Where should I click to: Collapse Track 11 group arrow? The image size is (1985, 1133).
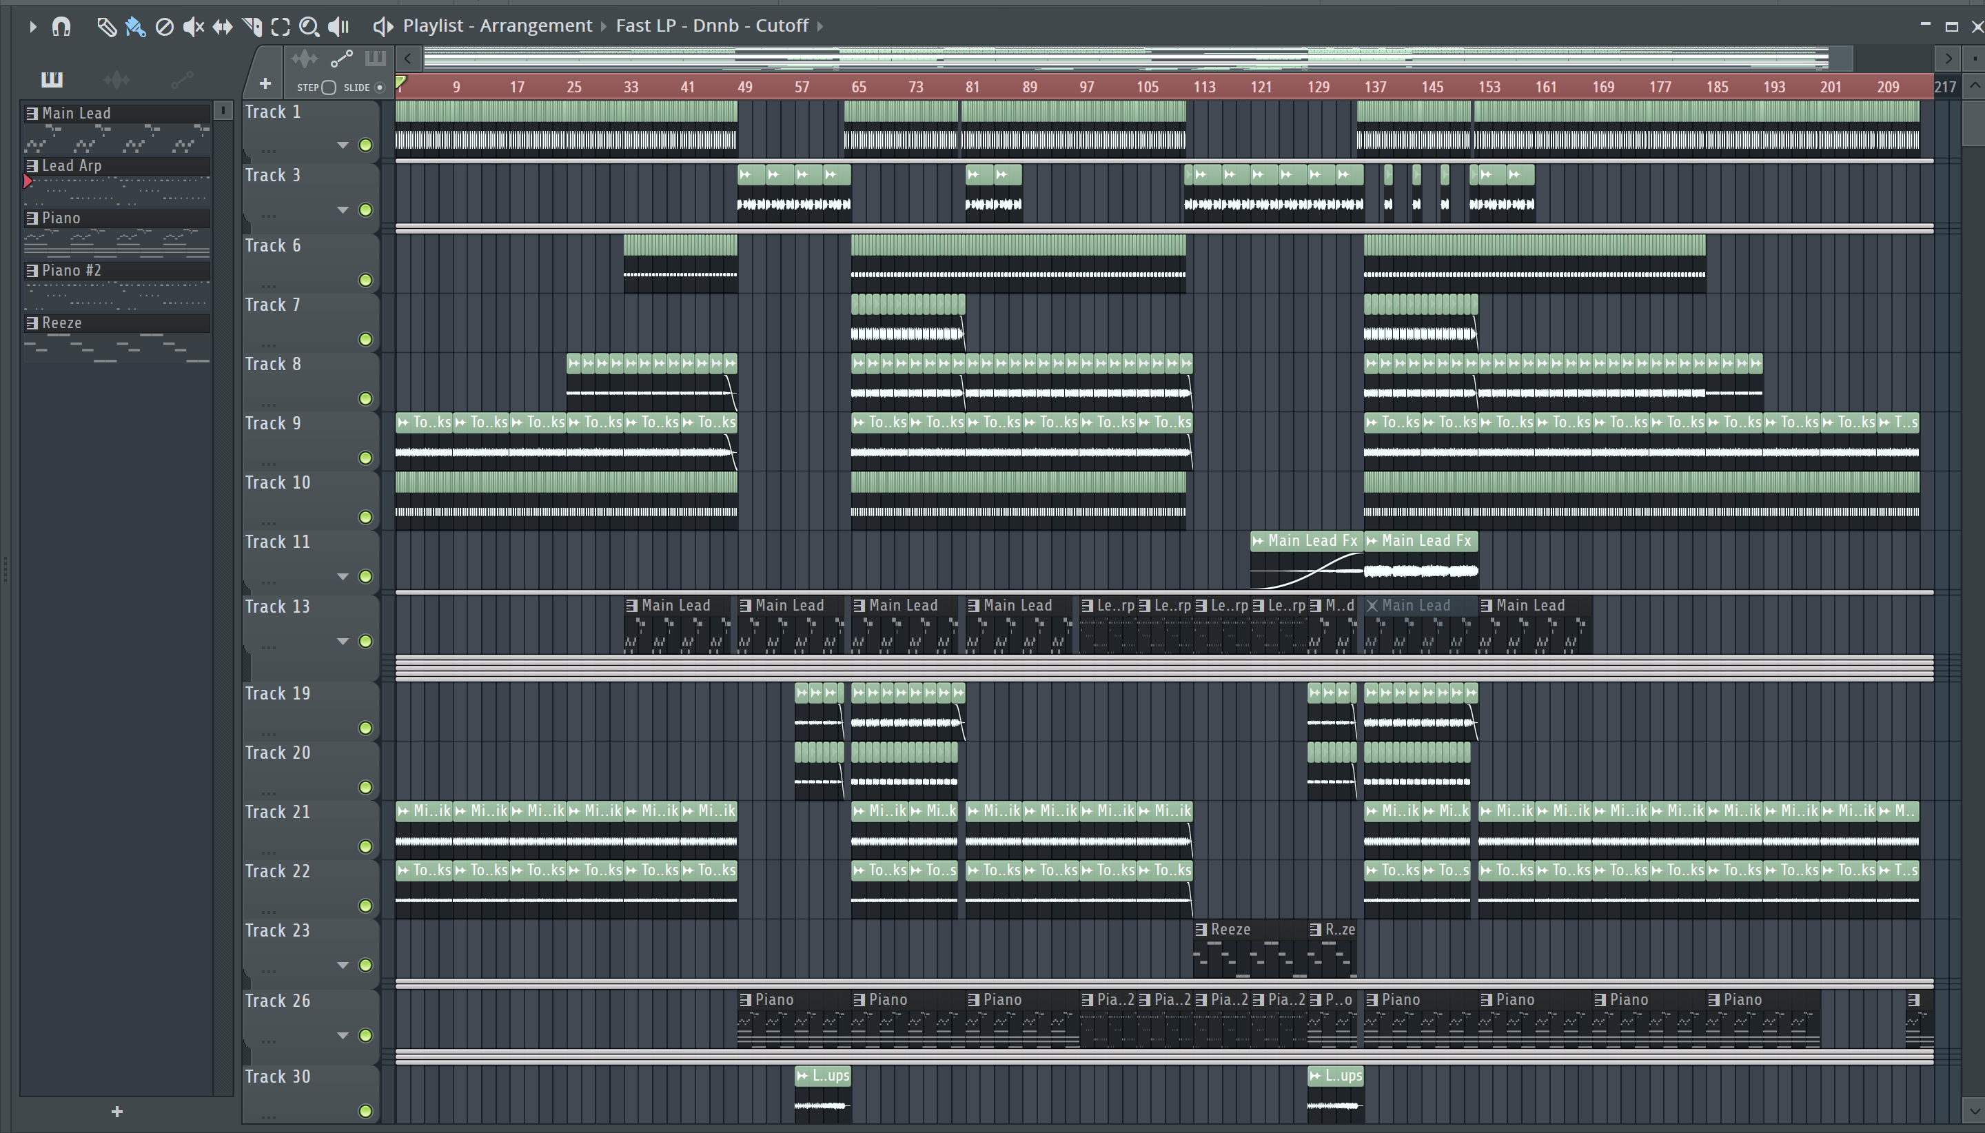click(x=343, y=577)
